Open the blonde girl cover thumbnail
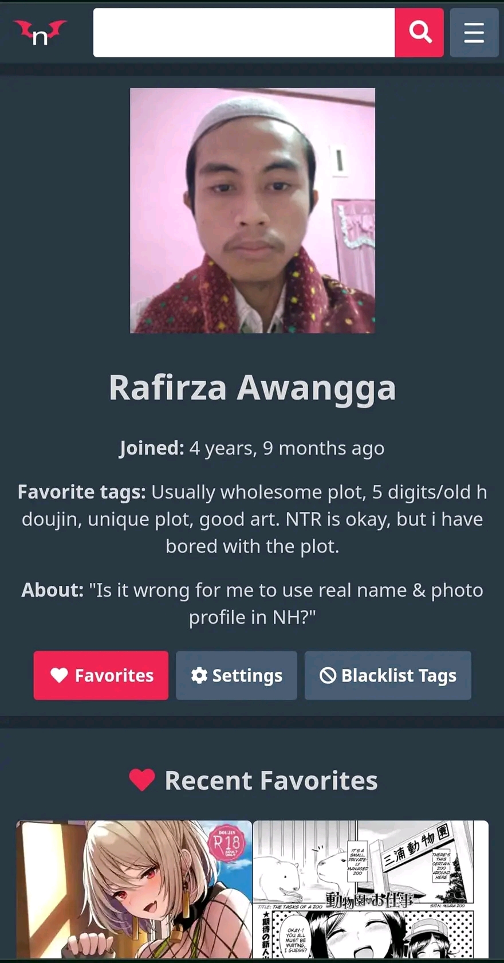Viewport: 504px width, 963px height. tap(134, 889)
